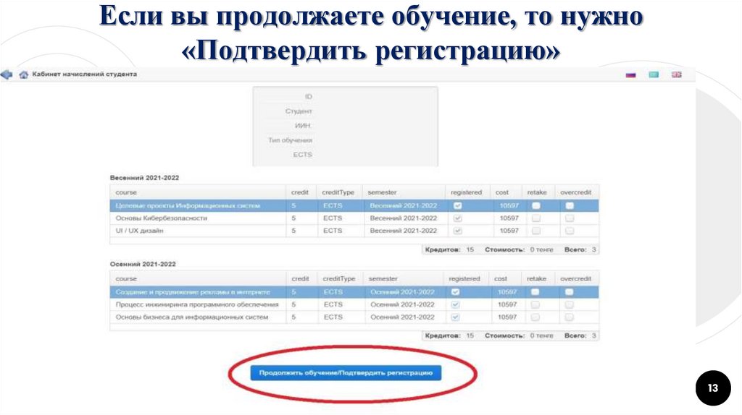Viewport: 742px width, 415px height.
Task: Switch language with the British flag icon
Action: coord(677,74)
